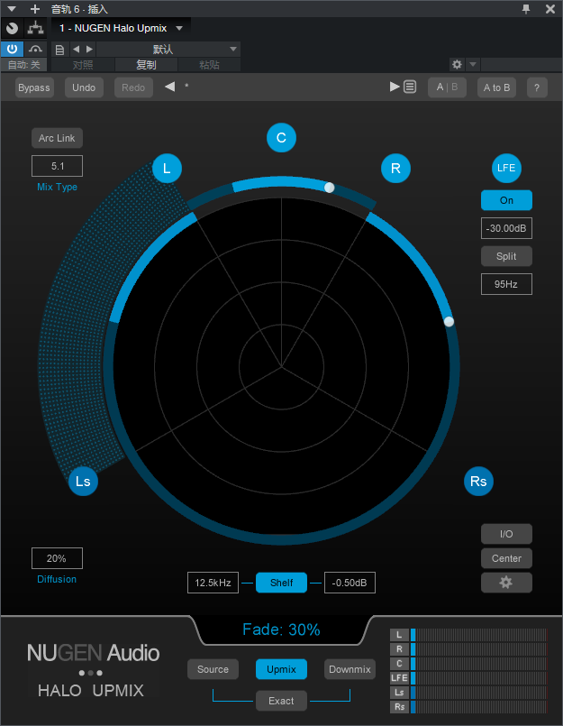Click the Fade: 30% control
This screenshot has height=726, width=563.
tap(281, 630)
